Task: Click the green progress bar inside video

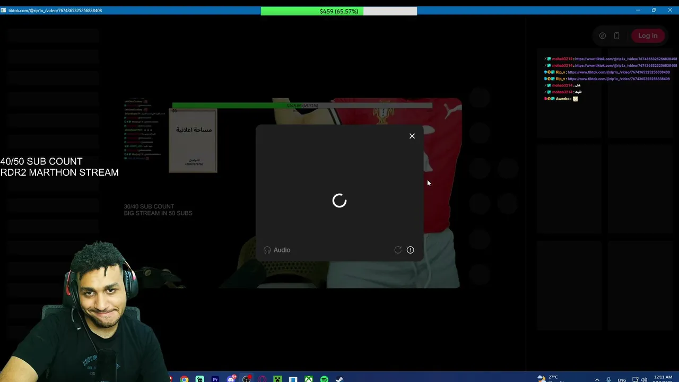Action: [302, 106]
